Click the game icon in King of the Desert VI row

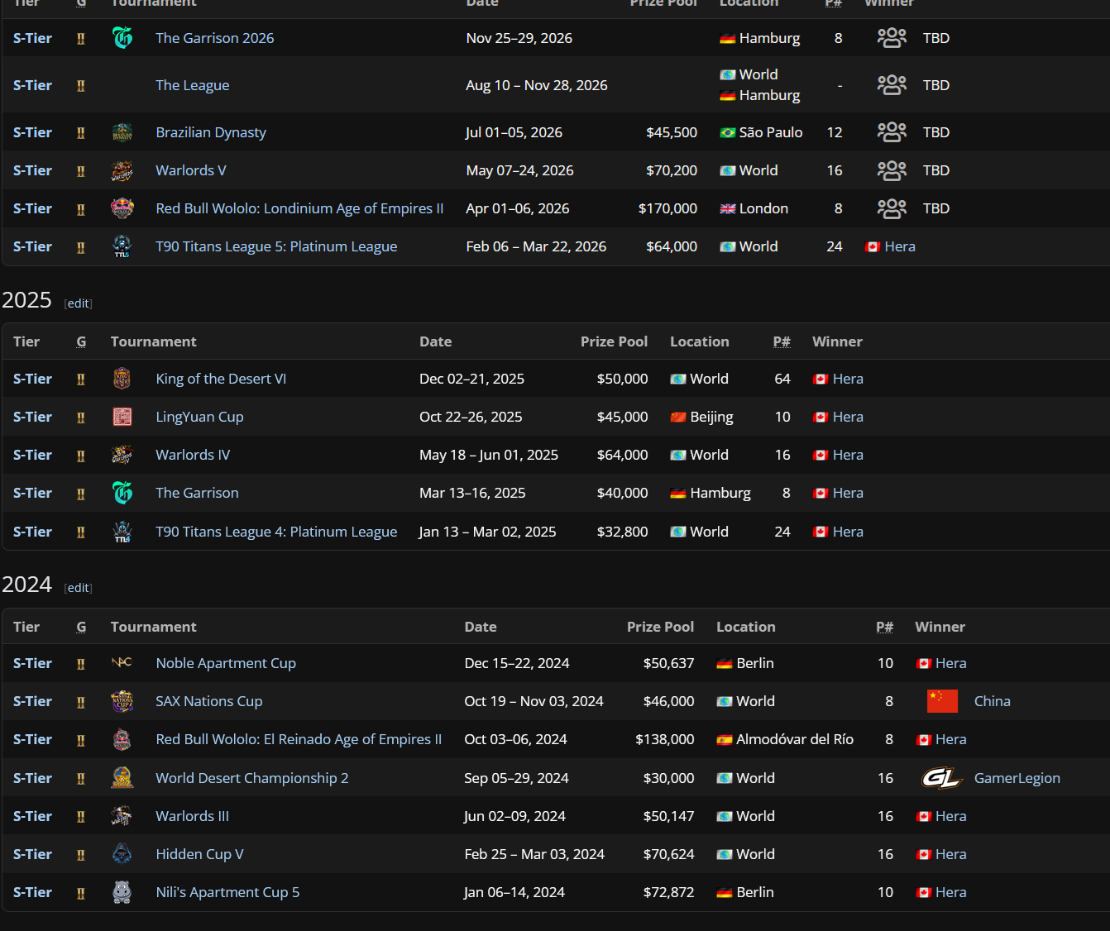[81, 379]
